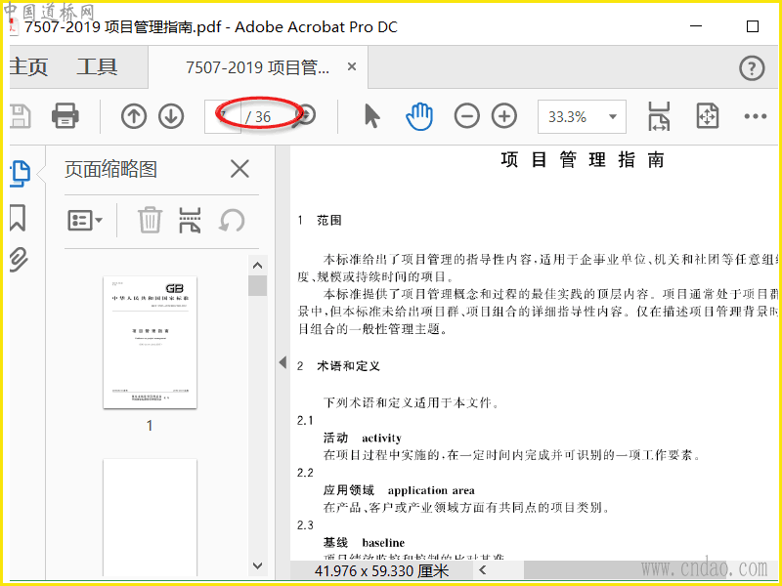Close the 7507-2019 document tab
Image resolution: width=782 pixels, height=586 pixels.
(x=352, y=66)
